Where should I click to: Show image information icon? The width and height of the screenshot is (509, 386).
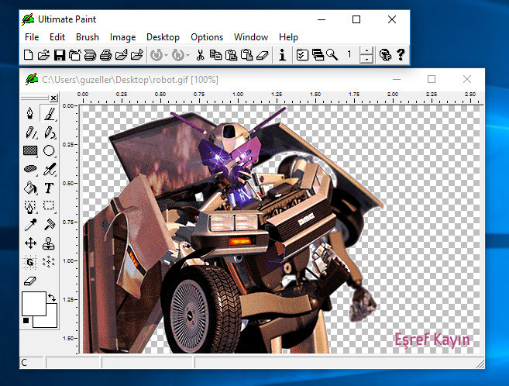click(x=283, y=54)
